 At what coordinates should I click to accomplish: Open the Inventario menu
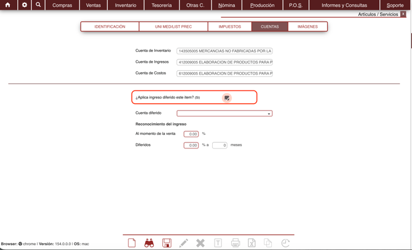click(x=125, y=5)
